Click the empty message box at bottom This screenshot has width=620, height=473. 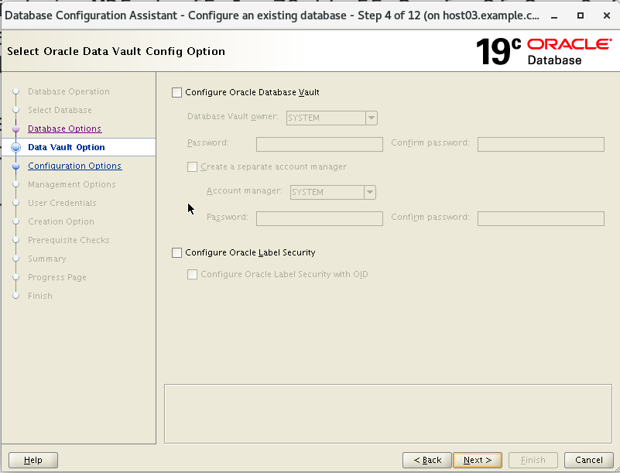pyautogui.click(x=388, y=413)
